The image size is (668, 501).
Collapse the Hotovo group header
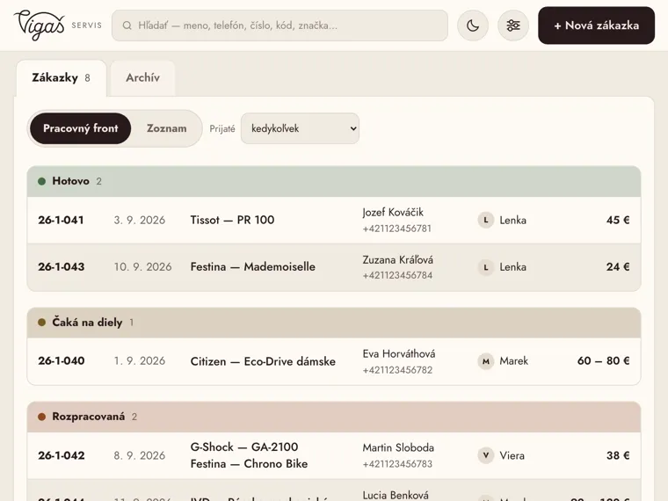pos(334,181)
